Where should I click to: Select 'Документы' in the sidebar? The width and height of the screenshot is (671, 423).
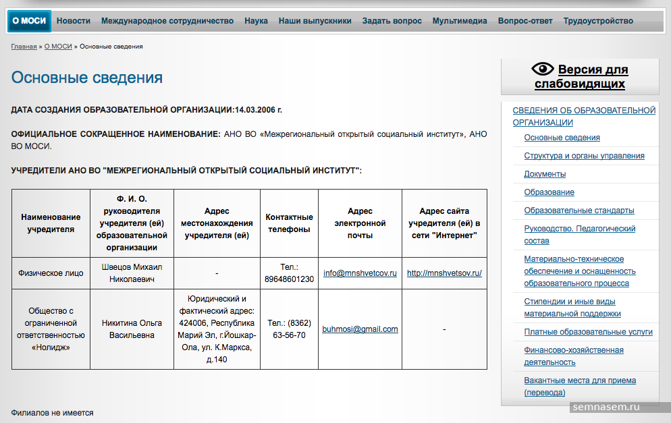[x=545, y=174]
